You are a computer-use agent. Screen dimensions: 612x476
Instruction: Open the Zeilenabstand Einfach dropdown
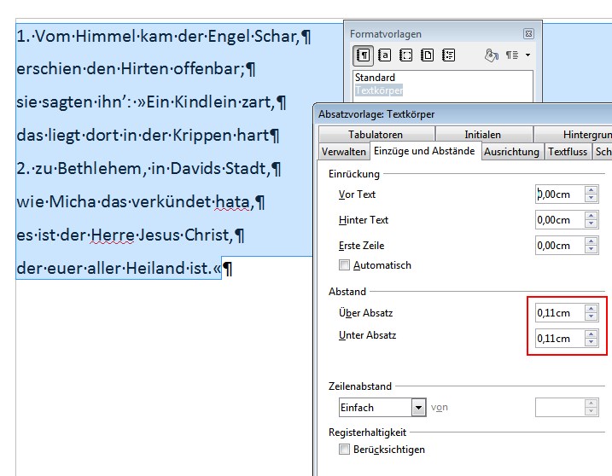418,408
